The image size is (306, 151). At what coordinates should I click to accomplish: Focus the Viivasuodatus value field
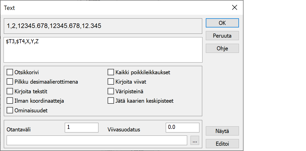(182, 128)
